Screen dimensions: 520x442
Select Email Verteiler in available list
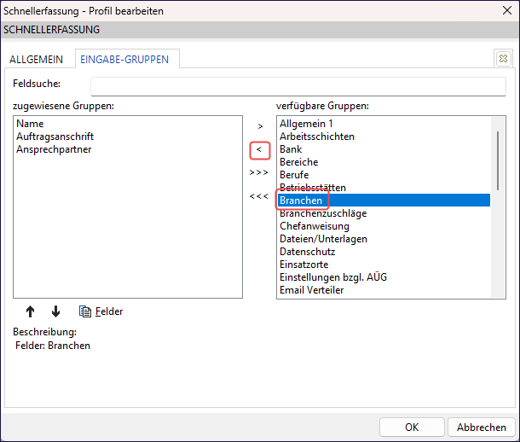pos(311,290)
